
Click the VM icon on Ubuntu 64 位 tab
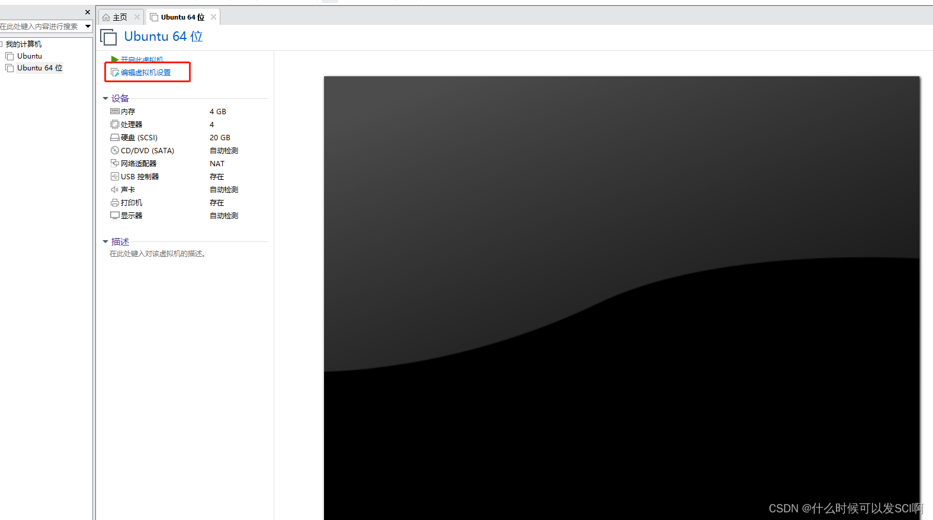tap(154, 17)
